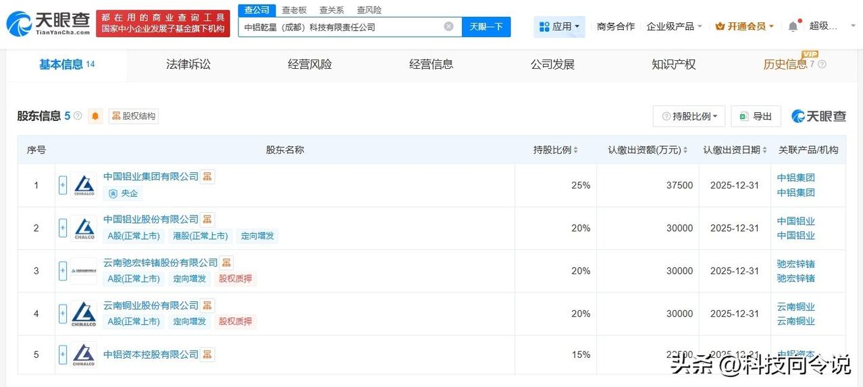Screen dimensions: 863x387
Task: Click the 股权质押 tag in row 4
Action: coord(236,321)
